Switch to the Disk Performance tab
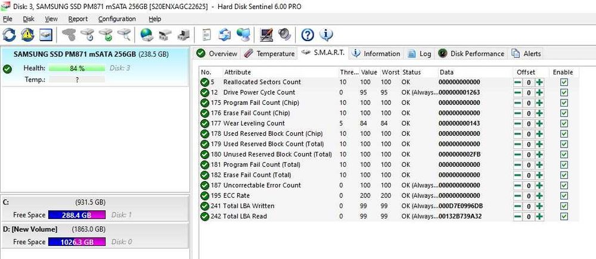Screen dimensions: 596x259 [471, 54]
